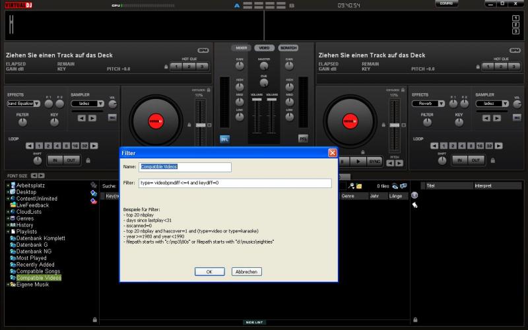Click right deck SYNC button
Viewport: 528px width, 330px height.
[x=374, y=162]
